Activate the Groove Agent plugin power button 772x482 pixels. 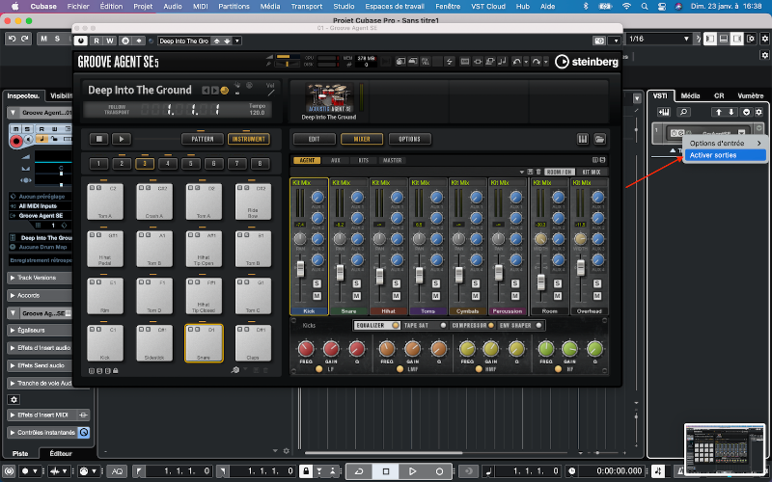click(80, 40)
